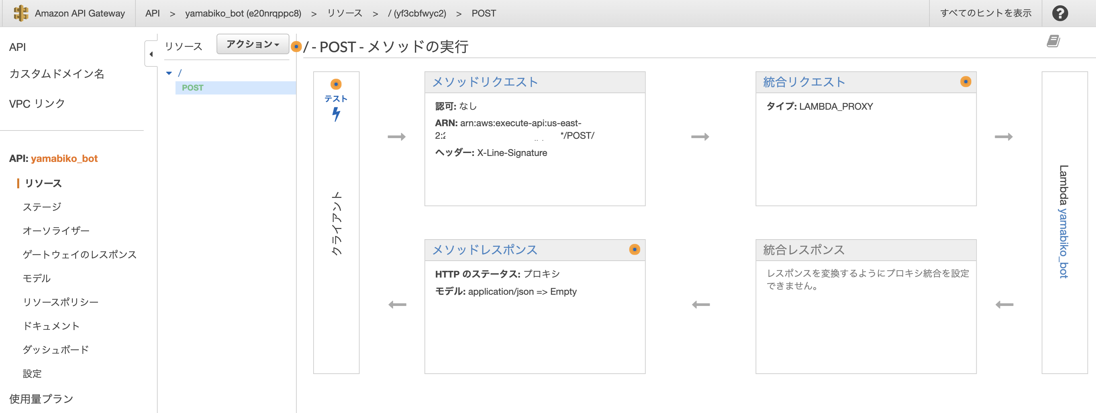Select 設定 in API menu

coord(32,374)
